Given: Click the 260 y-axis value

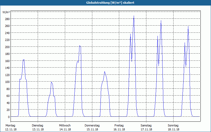Looking at the screenshot, I should pyautogui.click(x=7, y=26).
